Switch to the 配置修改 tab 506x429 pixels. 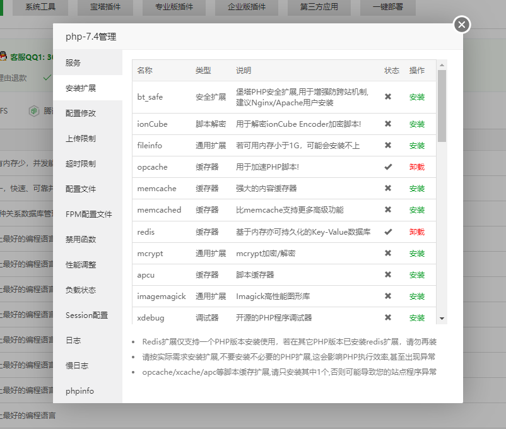(x=81, y=114)
